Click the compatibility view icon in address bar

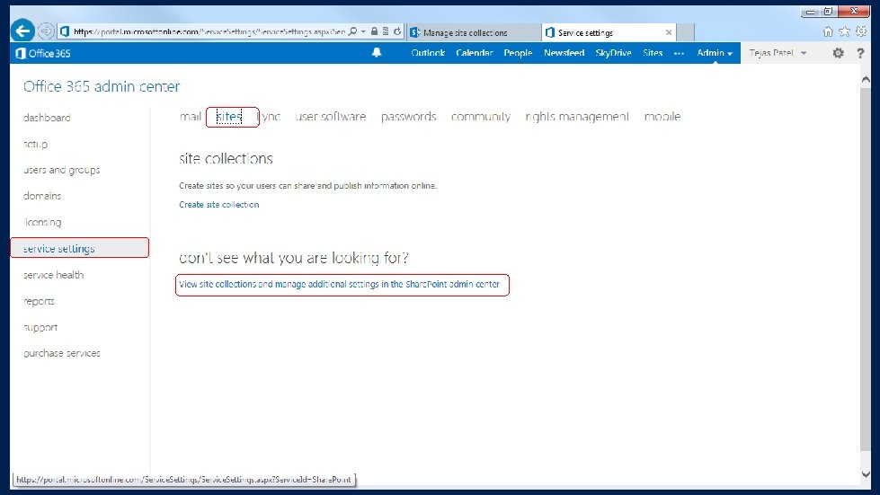386,31
